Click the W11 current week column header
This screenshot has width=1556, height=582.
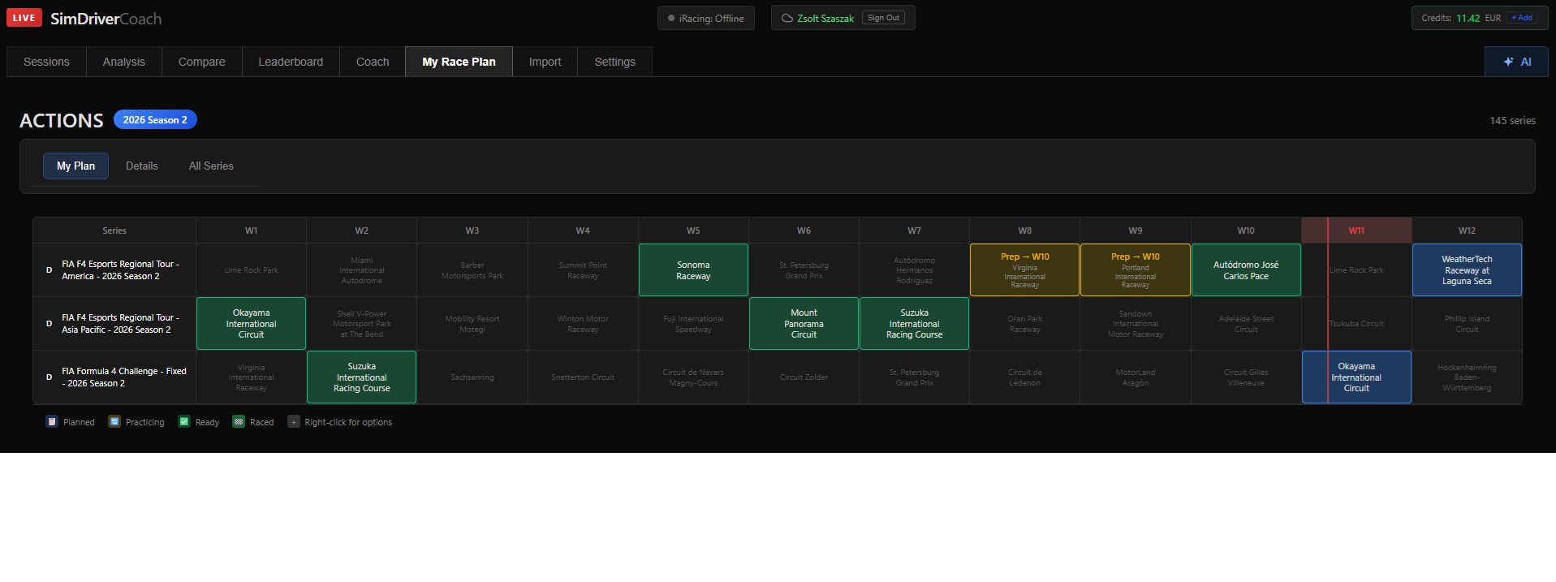click(1356, 231)
